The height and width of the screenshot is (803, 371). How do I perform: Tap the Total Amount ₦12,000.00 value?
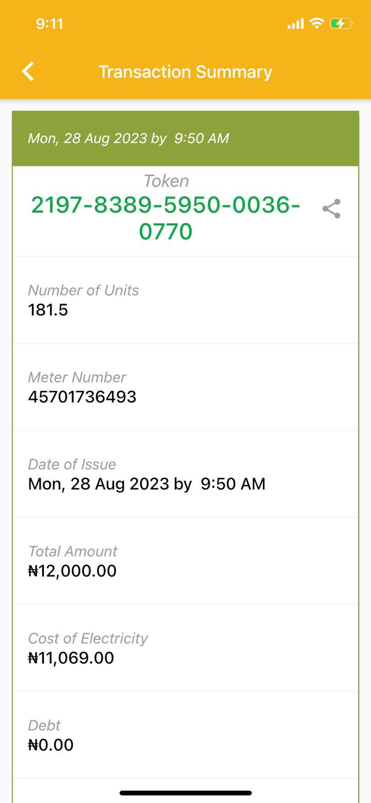(x=72, y=571)
